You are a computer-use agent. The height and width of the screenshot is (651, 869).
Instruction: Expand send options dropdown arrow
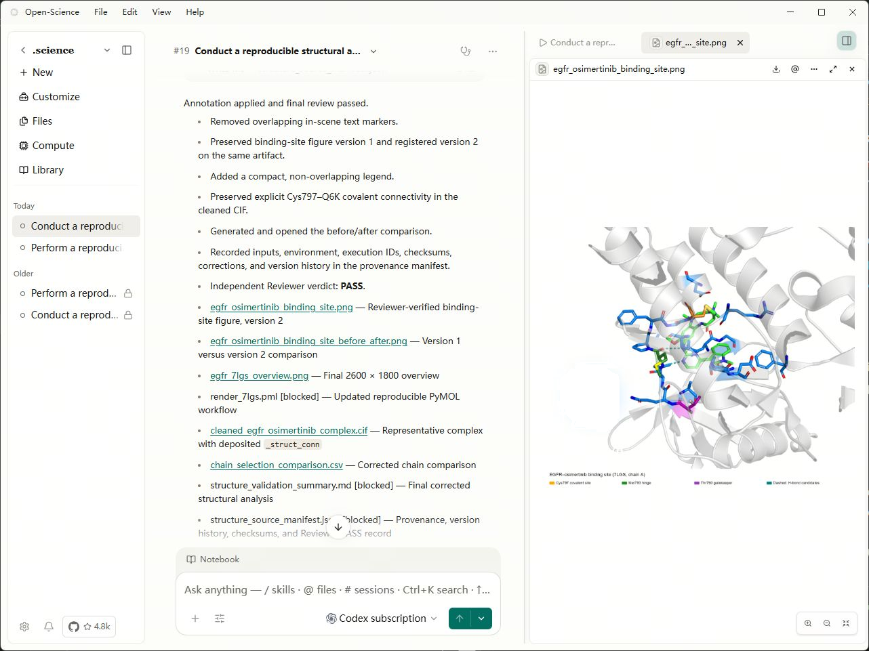(x=481, y=618)
